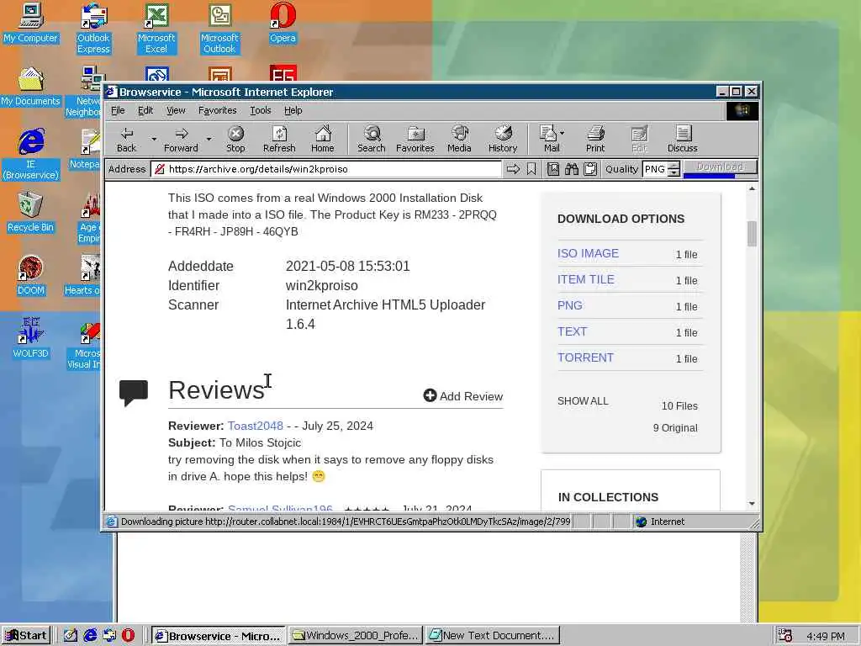Open the Tools menu

pyautogui.click(x=261, y=110)
